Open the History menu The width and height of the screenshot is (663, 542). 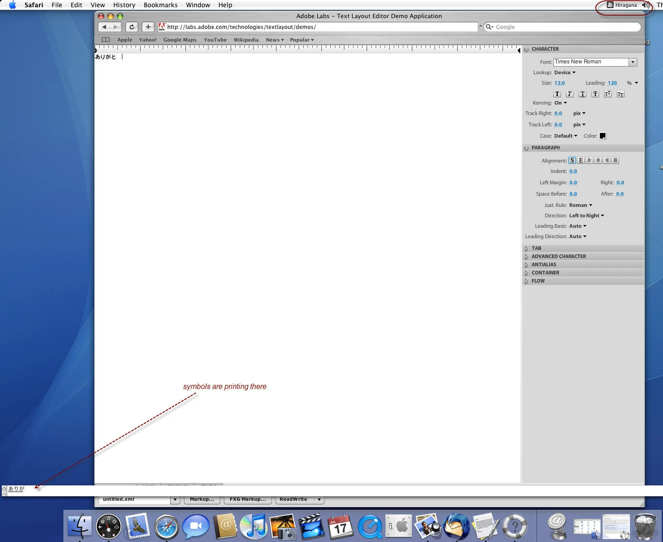click(x=124, y=5)
